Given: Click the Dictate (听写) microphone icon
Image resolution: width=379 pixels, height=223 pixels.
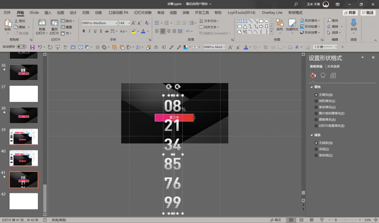Looking at the screenshot, I should click(354, 22).
